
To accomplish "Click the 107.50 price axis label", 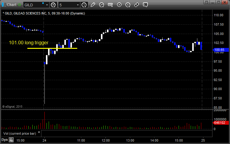I will click(219, 25).
